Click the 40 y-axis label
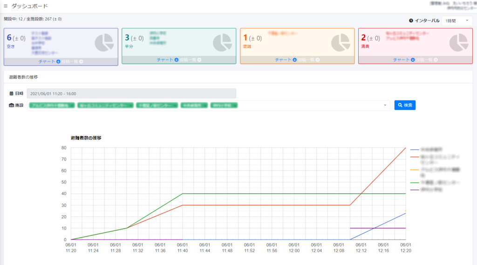 64,194
